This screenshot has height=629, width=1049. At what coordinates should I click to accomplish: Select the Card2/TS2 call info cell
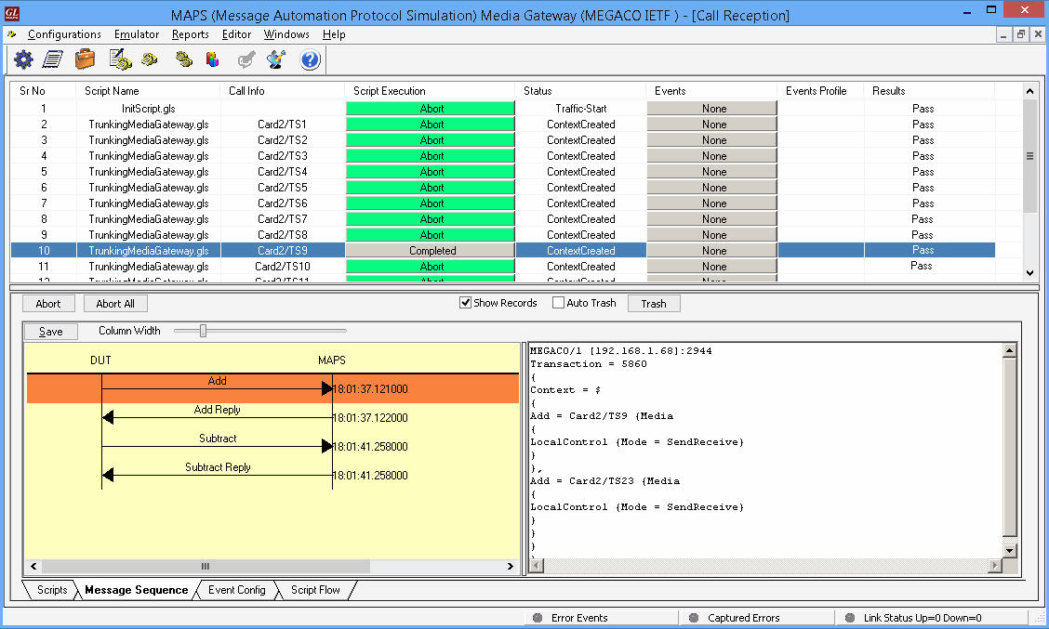coord(283,140)
